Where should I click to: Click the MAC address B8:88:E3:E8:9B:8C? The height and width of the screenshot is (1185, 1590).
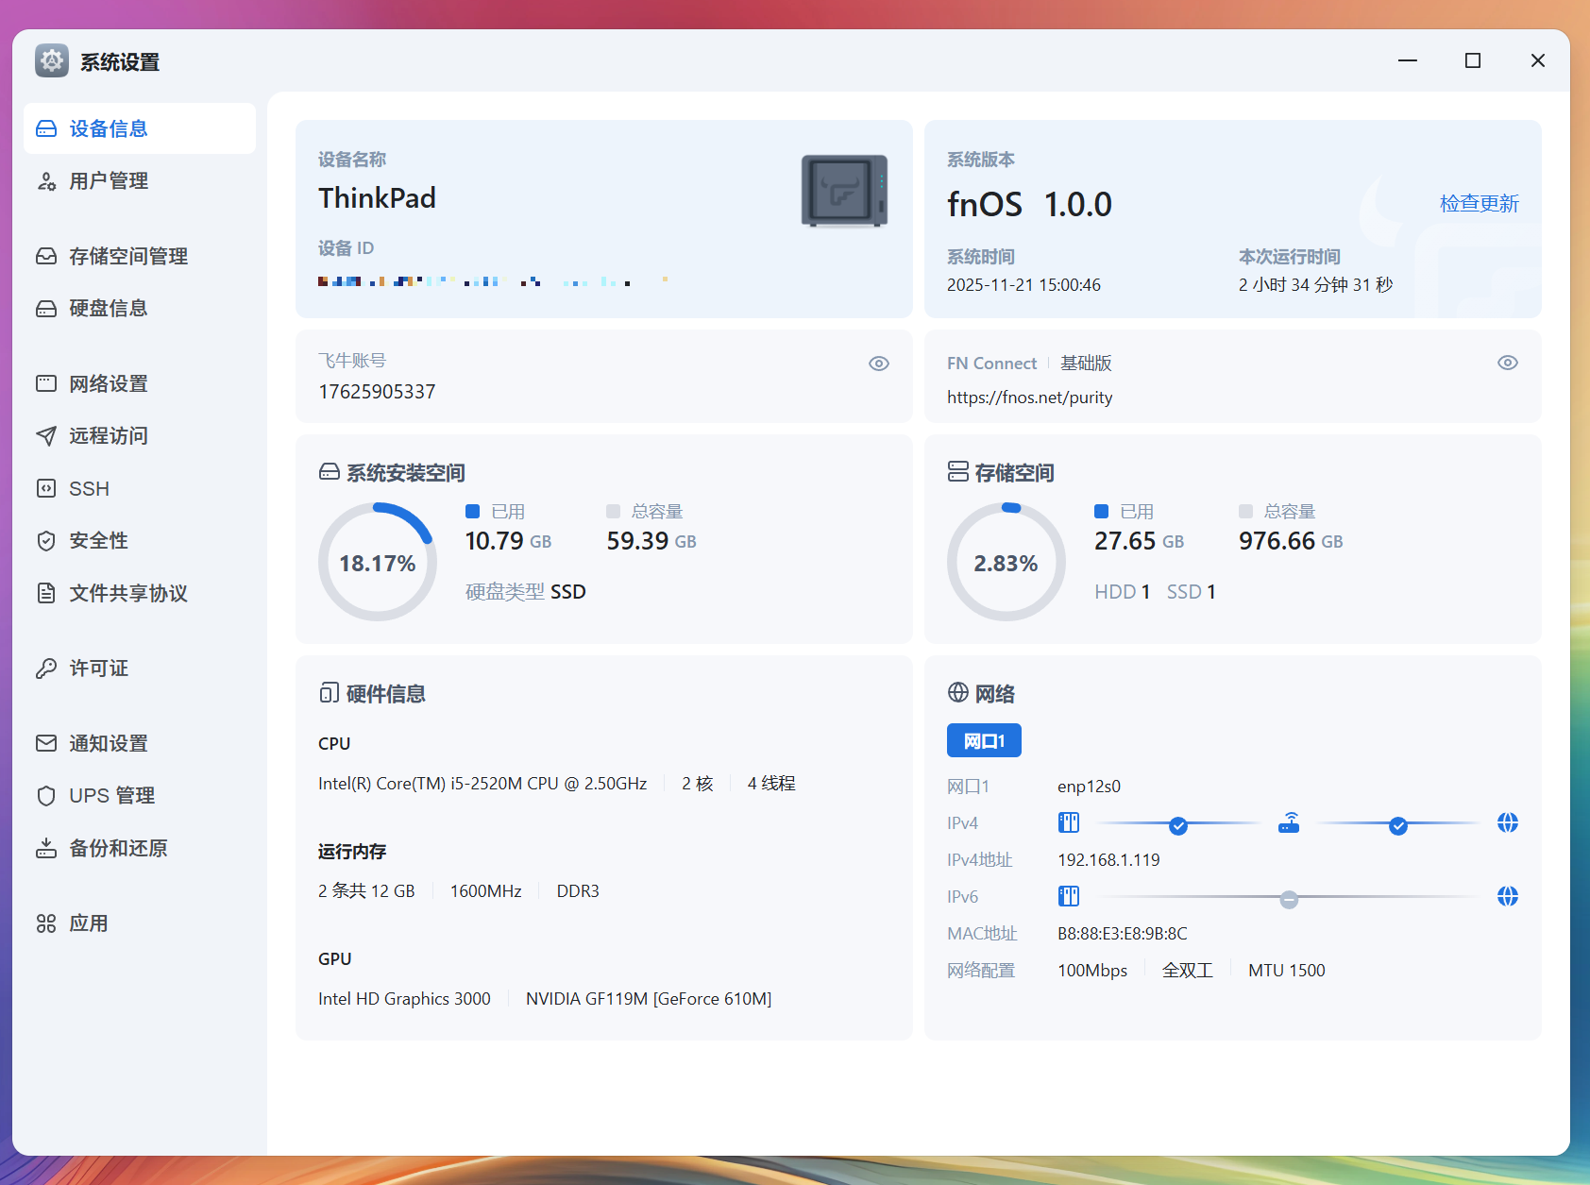pyautogui.click(x=1123, y=934)
